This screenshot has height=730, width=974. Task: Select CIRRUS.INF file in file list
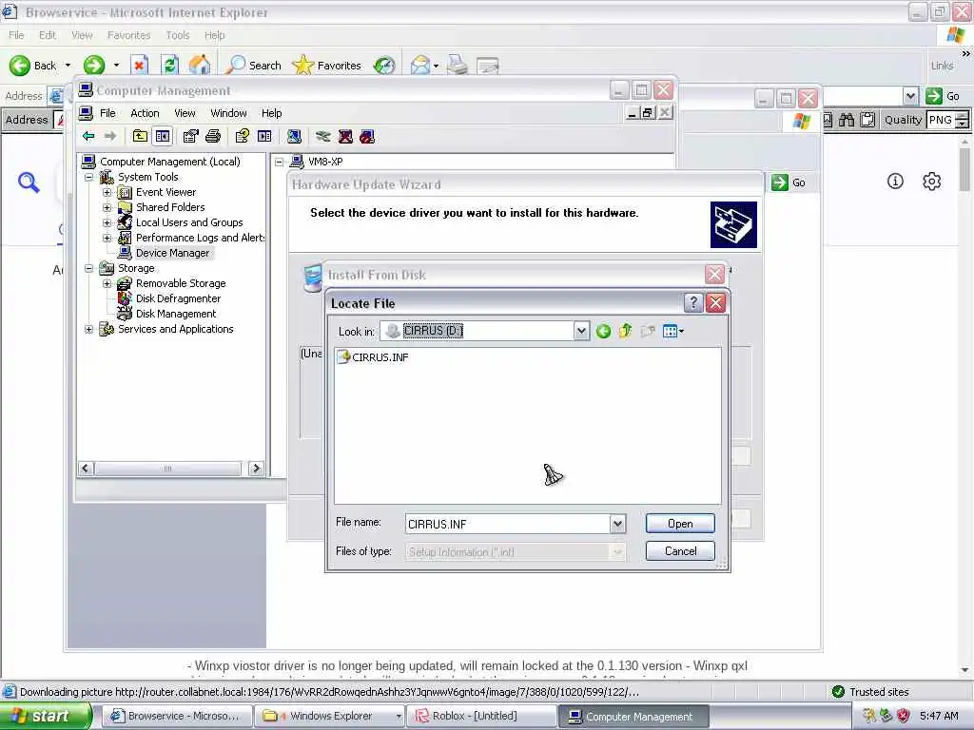click(373, 357)
